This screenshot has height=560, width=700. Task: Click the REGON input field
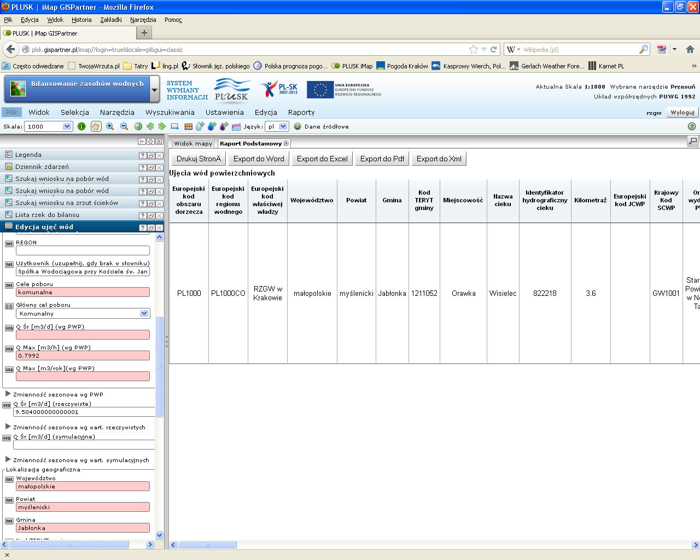(83, 250)
